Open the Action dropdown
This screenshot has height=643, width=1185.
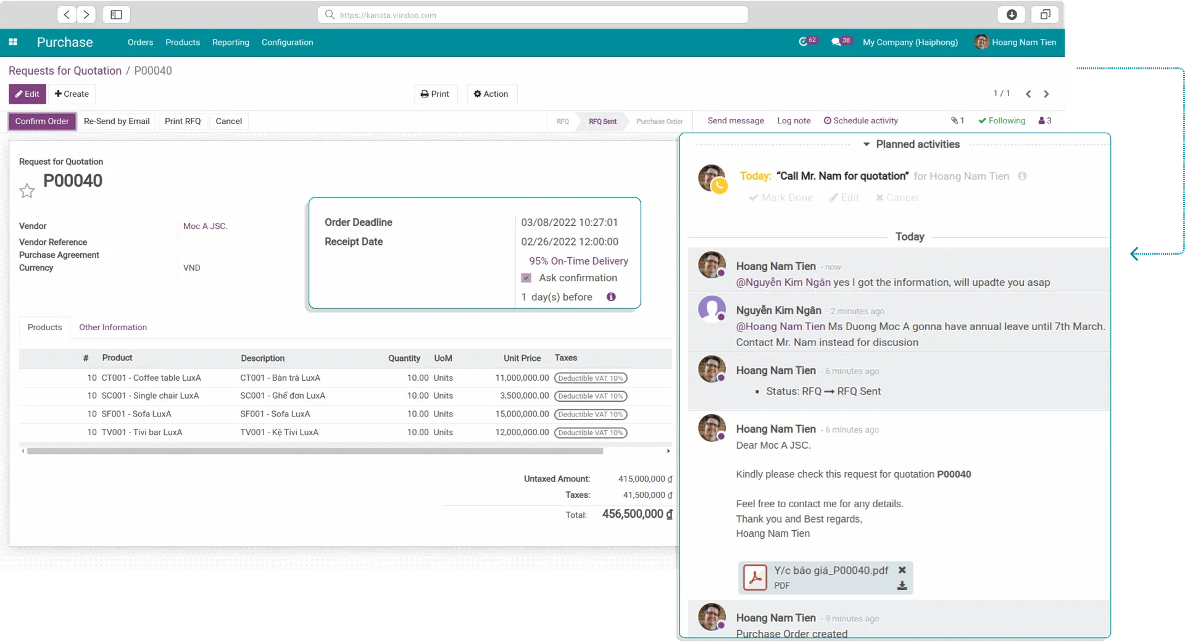(491, 94)
